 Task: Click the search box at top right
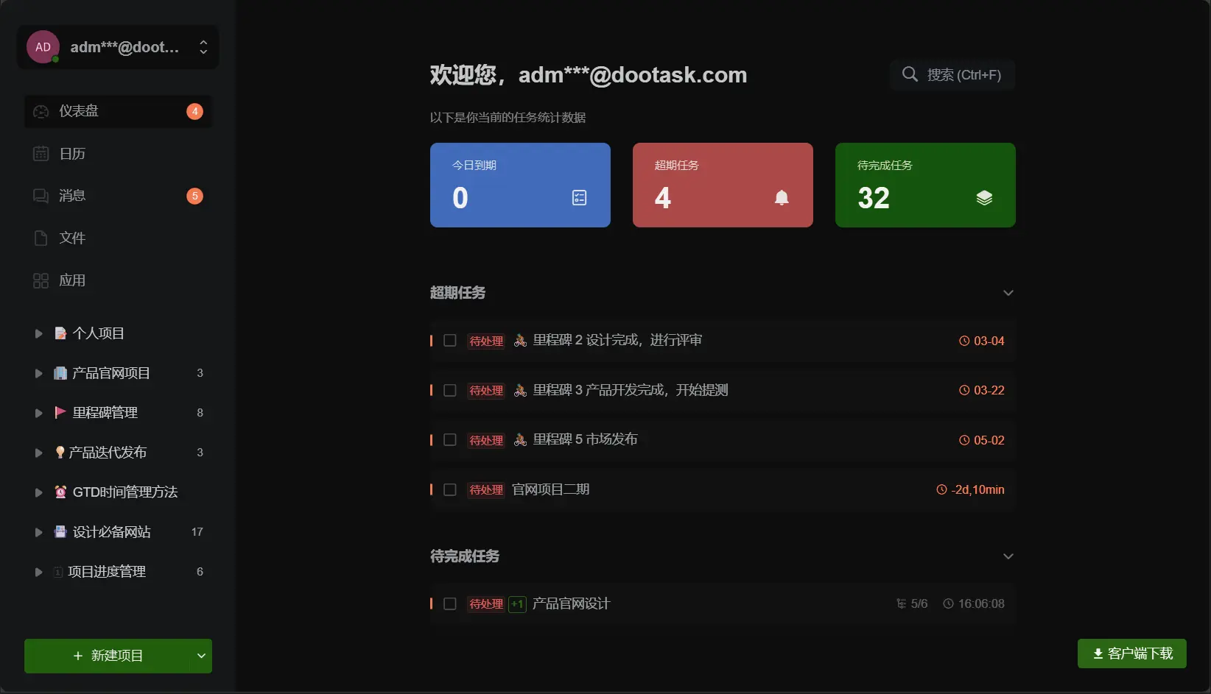952,75
